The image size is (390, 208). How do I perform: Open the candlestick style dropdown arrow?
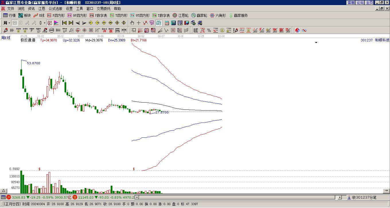tap(44, 23)
